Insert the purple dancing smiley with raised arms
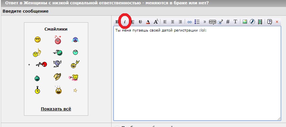Viewport: 286px width, 127px height. pos(57,64)
